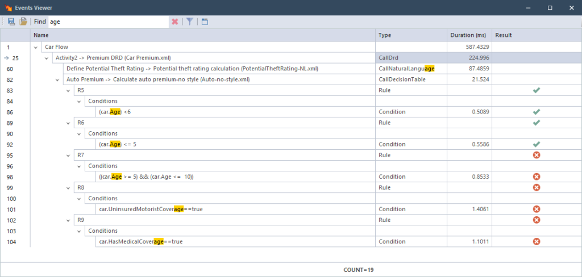Maximize the Events Viewer window
Viewport: 582px width, 277px height.
pyautogui.click(x=550, y=7)
